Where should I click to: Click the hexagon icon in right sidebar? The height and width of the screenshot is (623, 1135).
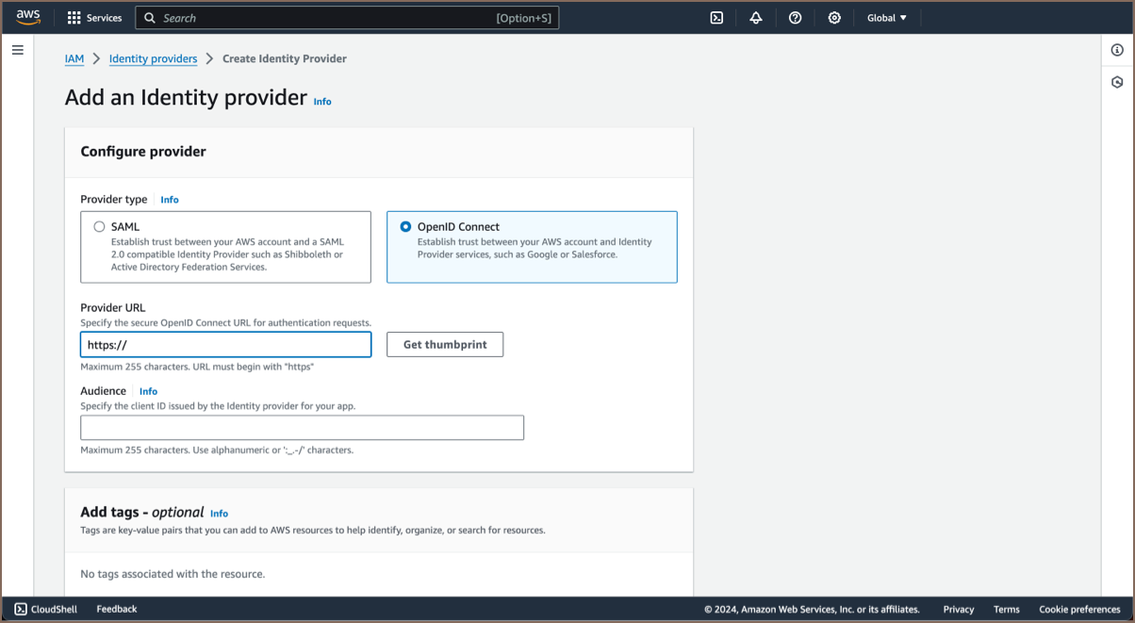click(1117, 82)
